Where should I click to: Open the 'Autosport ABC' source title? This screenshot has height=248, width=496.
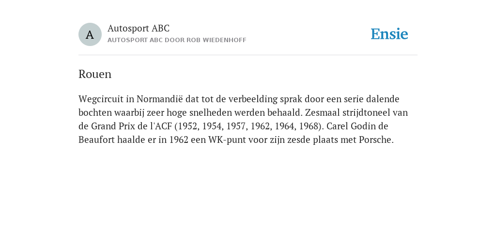[139, 29]
